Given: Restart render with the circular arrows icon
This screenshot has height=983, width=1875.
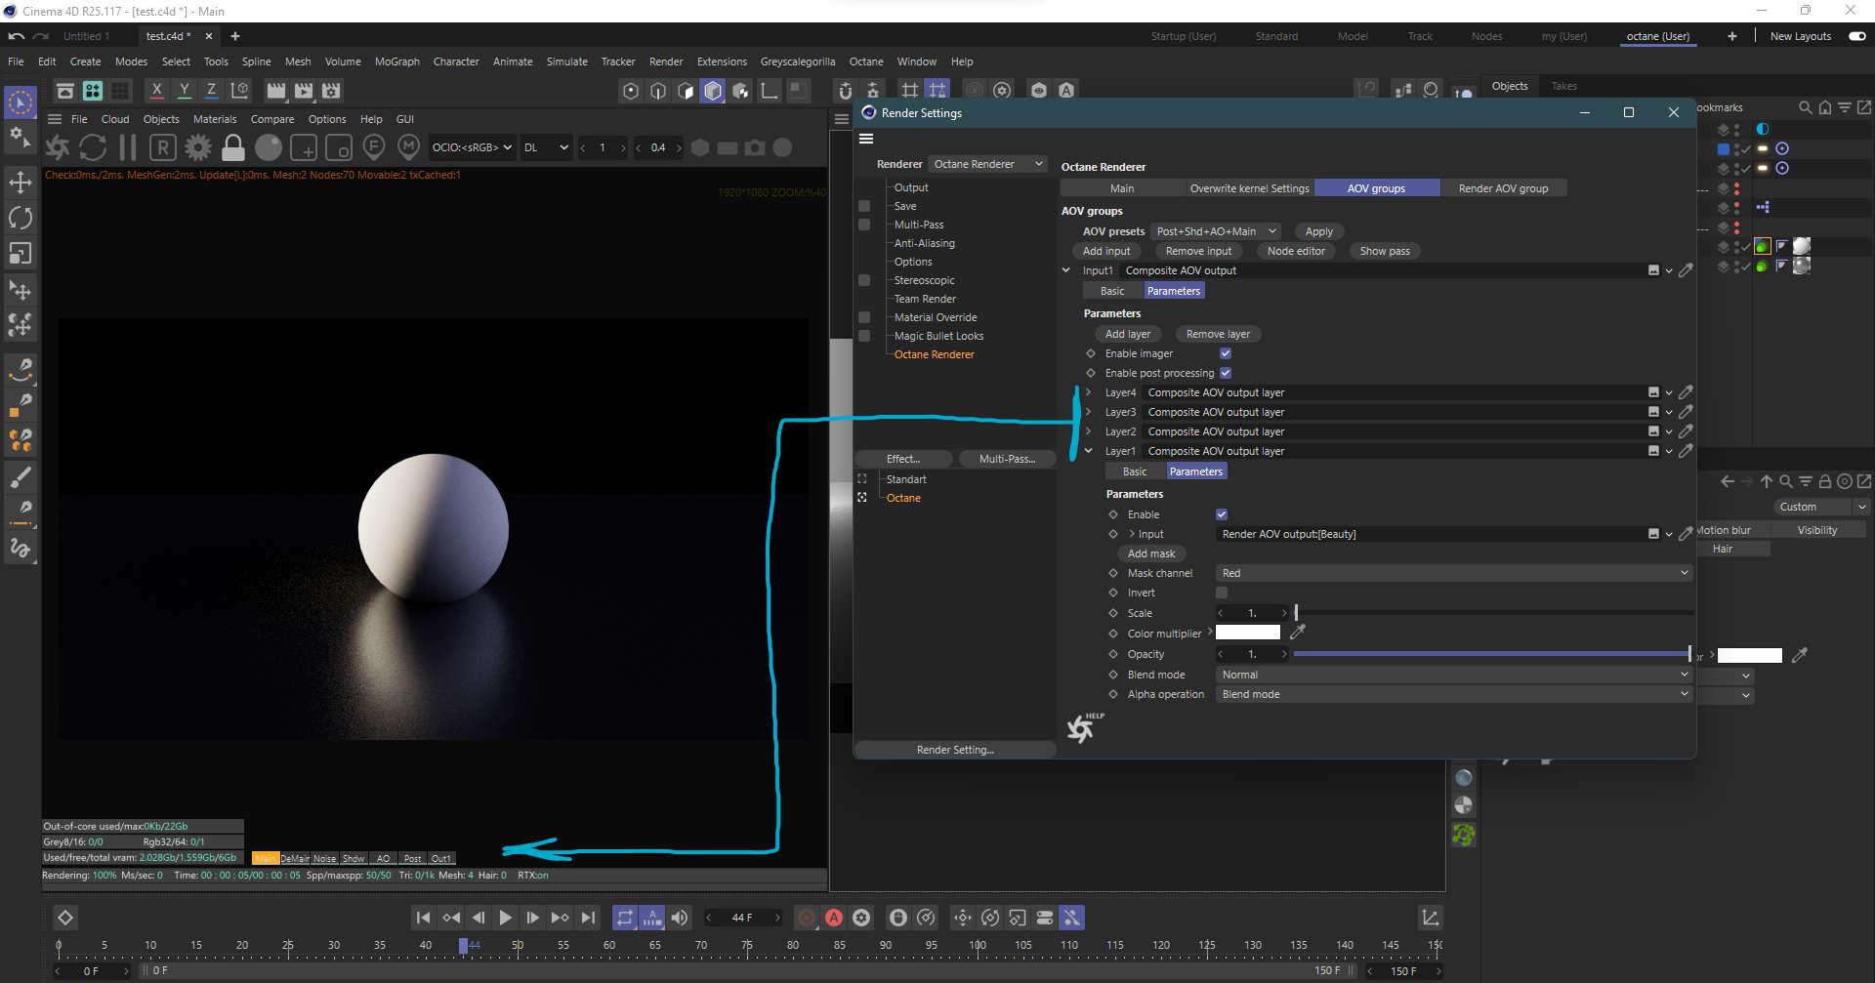Looking at the screenshot, I should tap(93, 147).
